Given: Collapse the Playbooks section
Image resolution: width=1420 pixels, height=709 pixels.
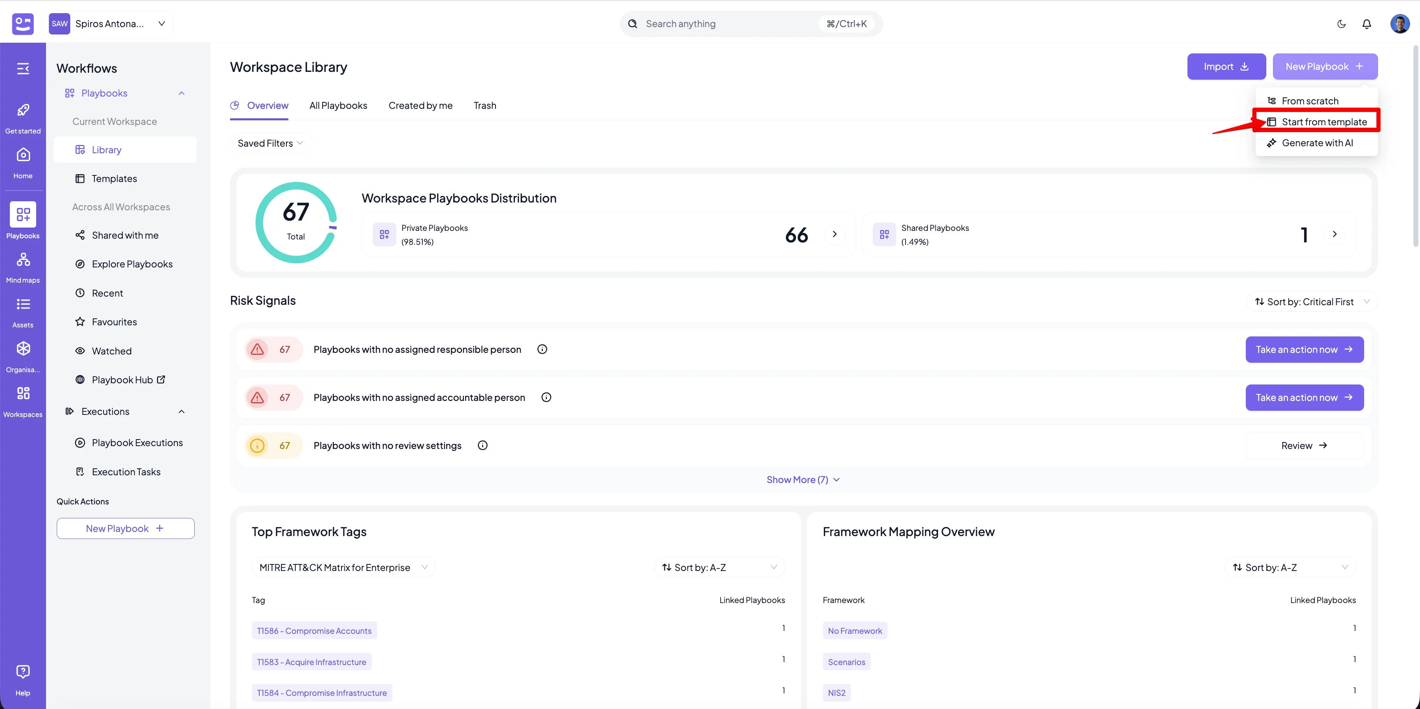Looking at the screenshot, I should pos(181,93).
